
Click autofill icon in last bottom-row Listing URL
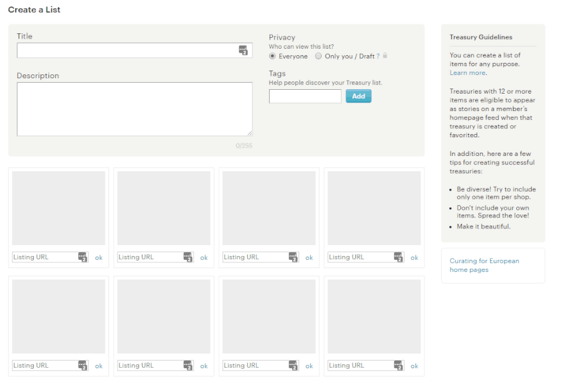click(x=399, y=366)
